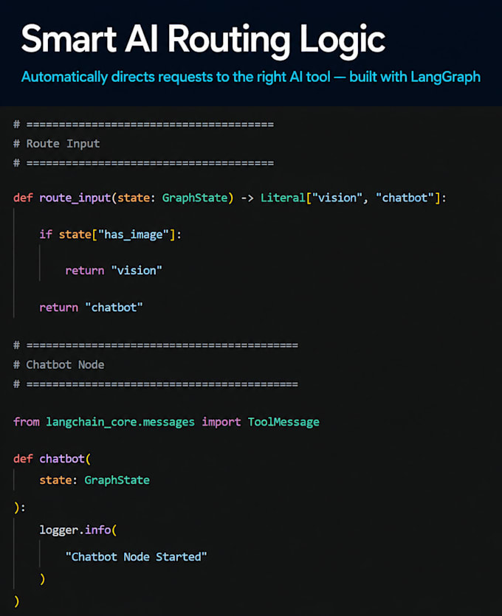Click the line return "chatbot"
502x616 pixels.
[91, 307]
